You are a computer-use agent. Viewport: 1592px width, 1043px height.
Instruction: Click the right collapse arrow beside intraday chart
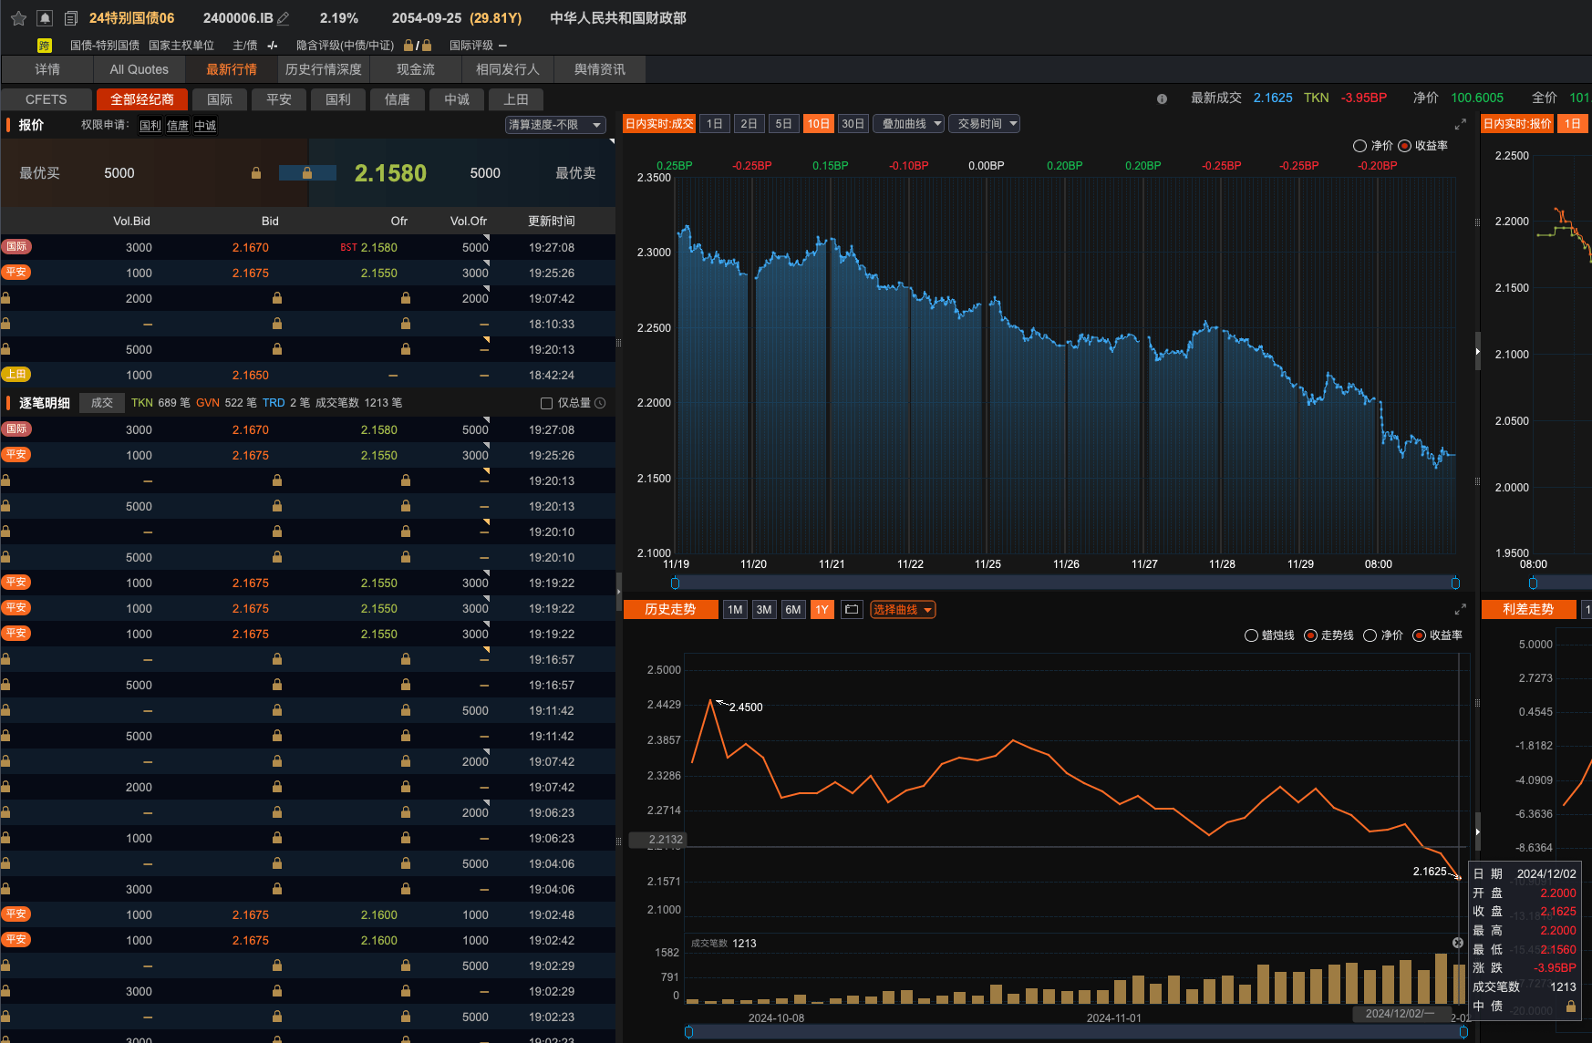tap(1478, 352)
